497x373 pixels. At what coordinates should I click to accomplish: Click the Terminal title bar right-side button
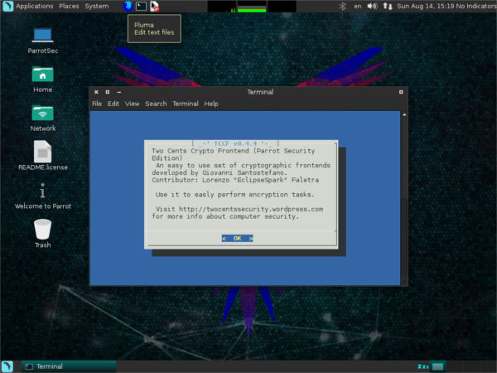tap(401, 92)
